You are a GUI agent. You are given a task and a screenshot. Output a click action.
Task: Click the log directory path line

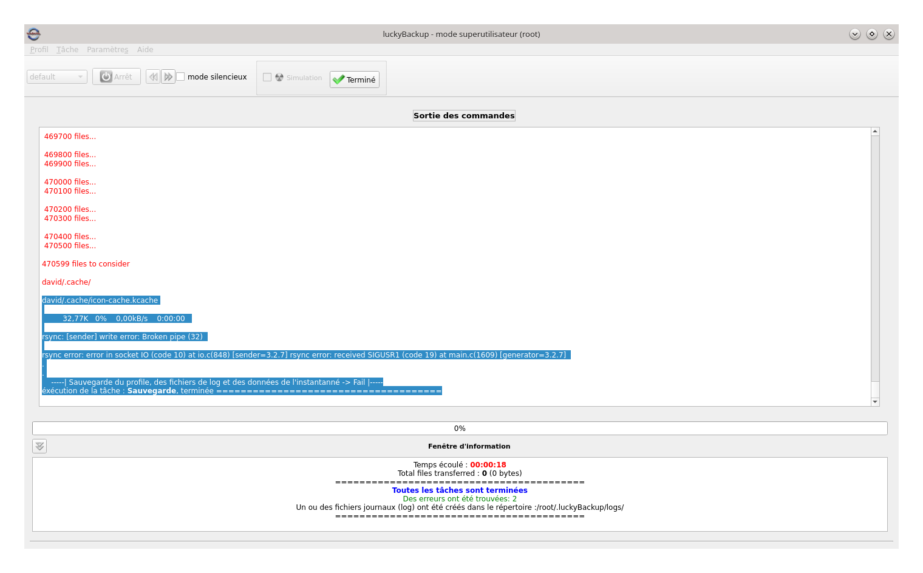[460, 507]
